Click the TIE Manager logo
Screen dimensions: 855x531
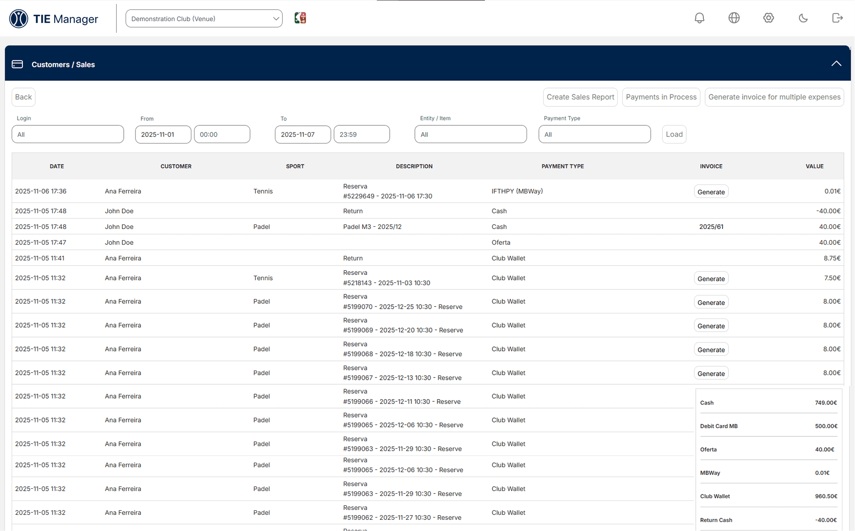tap(53, 18)
